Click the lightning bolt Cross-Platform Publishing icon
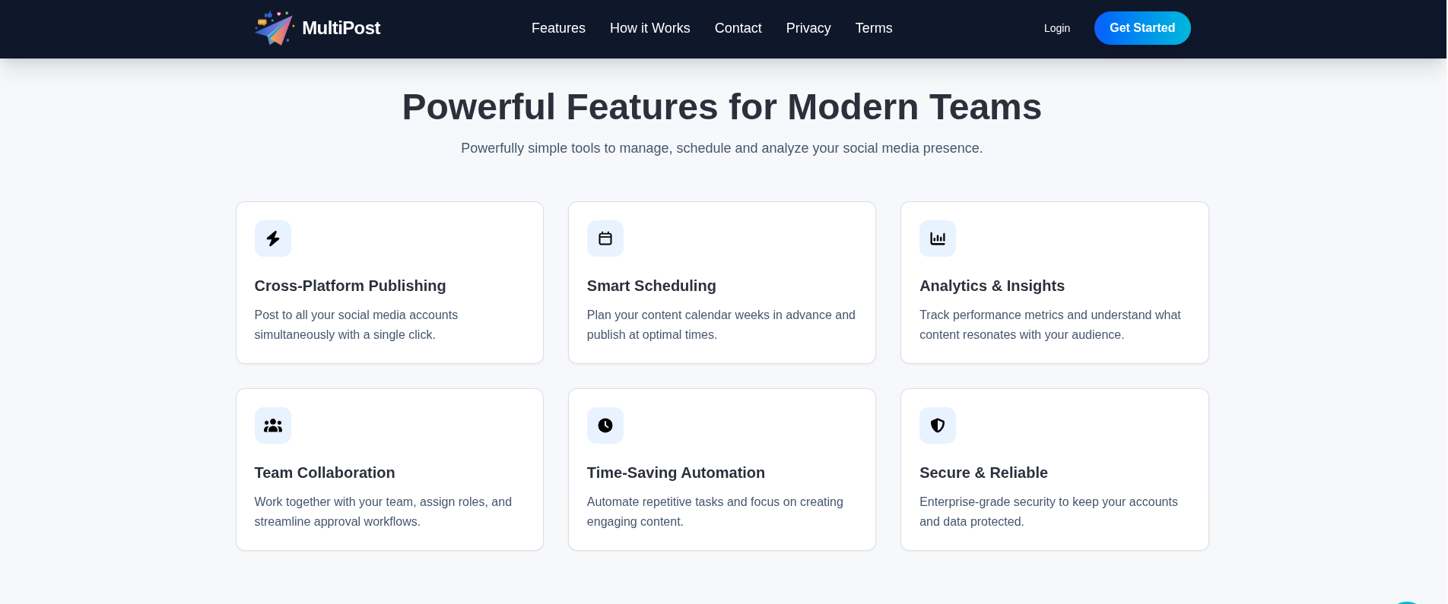Screen dimensions: 1448x604 pyautogui.click(x=273, y=239)
